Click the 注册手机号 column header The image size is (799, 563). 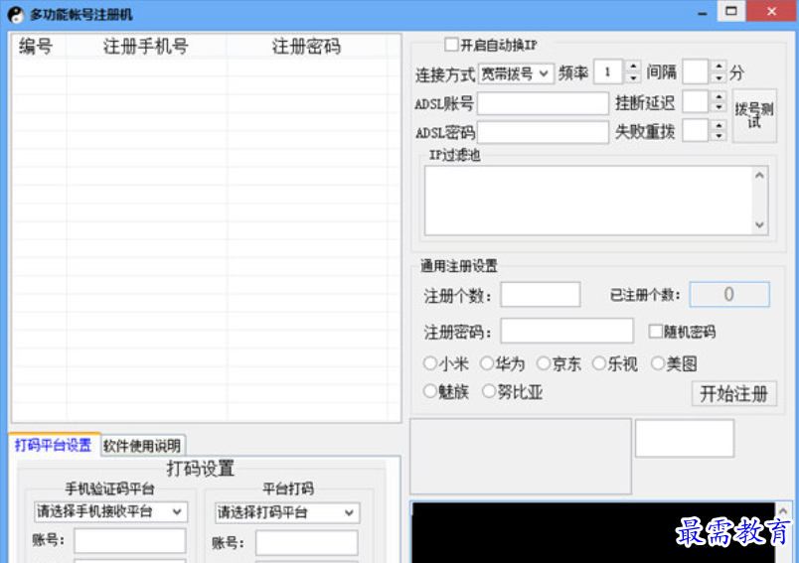point(146,47)
